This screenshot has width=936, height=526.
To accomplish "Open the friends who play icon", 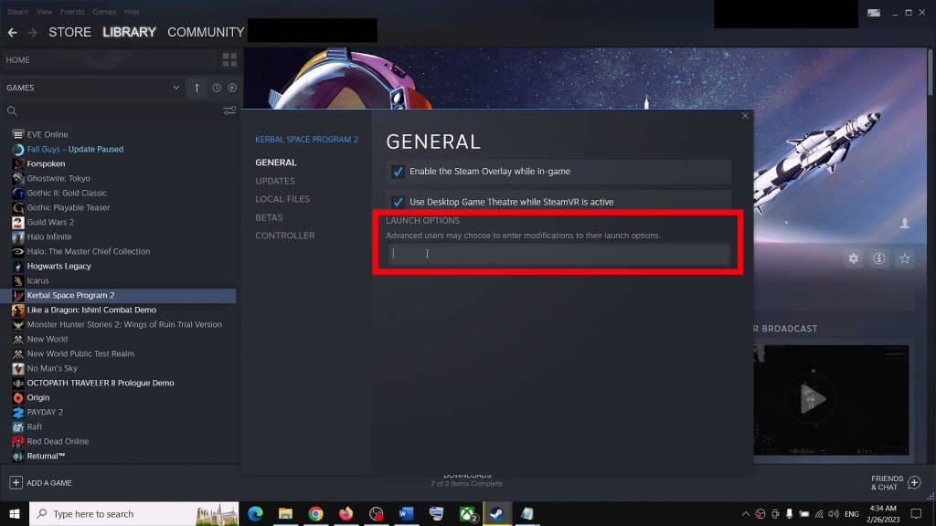I will pyautogui.click(x=905, y=224).
